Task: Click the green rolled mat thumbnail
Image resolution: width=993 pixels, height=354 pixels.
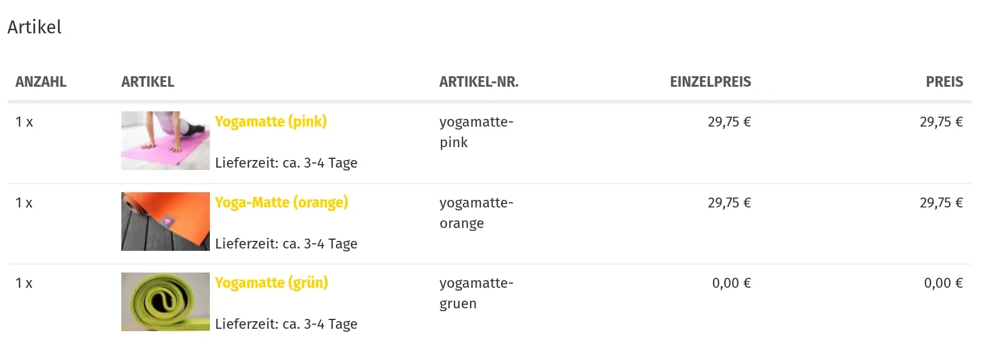Action: (165, 302)
